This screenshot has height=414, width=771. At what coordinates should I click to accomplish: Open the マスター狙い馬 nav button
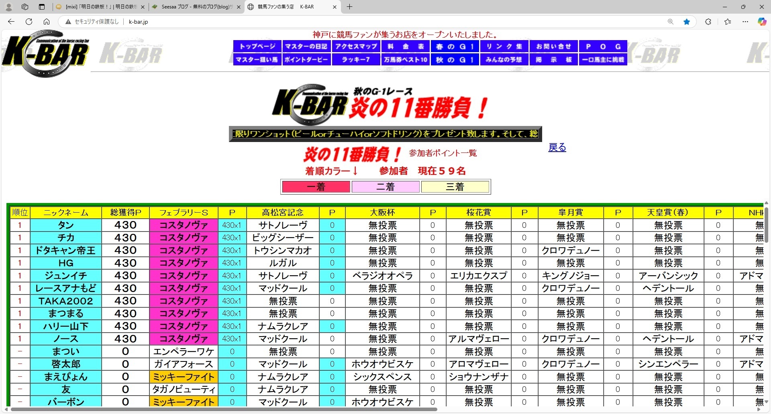pos(257,59)
